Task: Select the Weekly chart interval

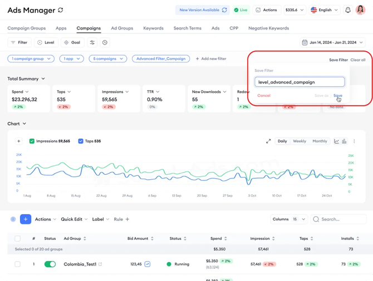Action: point(300,141)
